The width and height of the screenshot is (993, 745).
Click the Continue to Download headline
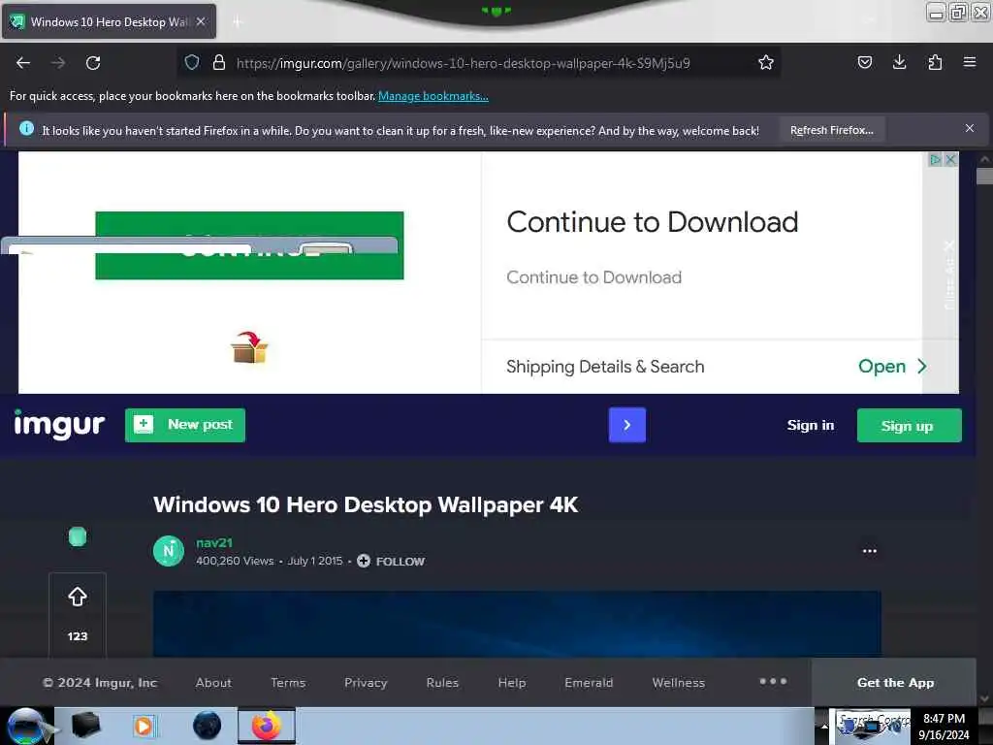click(653, 222)
